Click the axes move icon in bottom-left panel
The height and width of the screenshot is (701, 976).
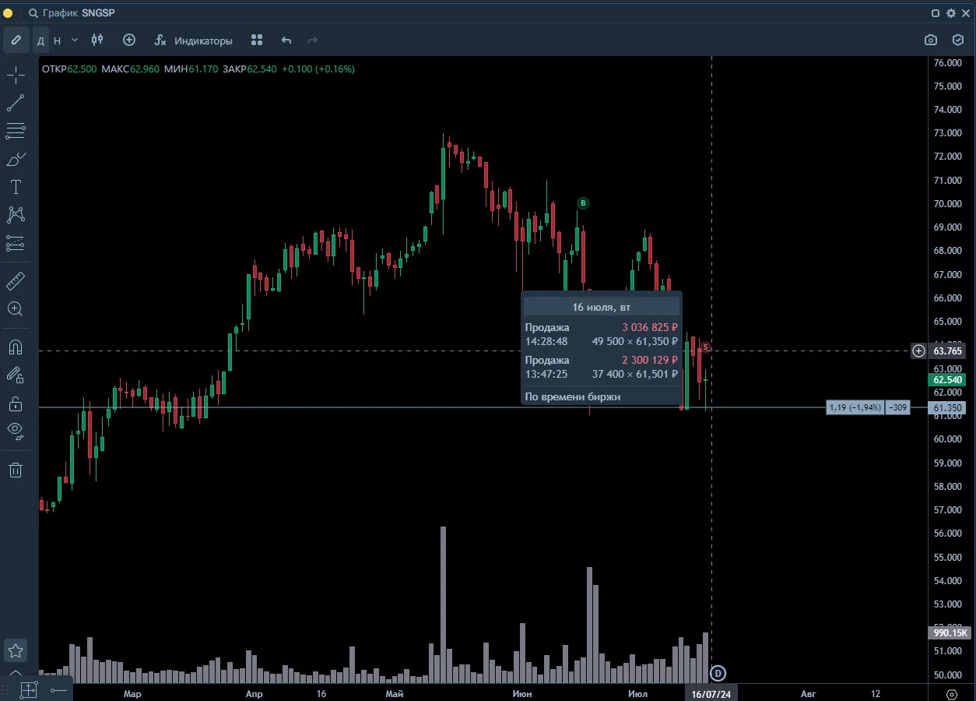click(x=29, y=690)
